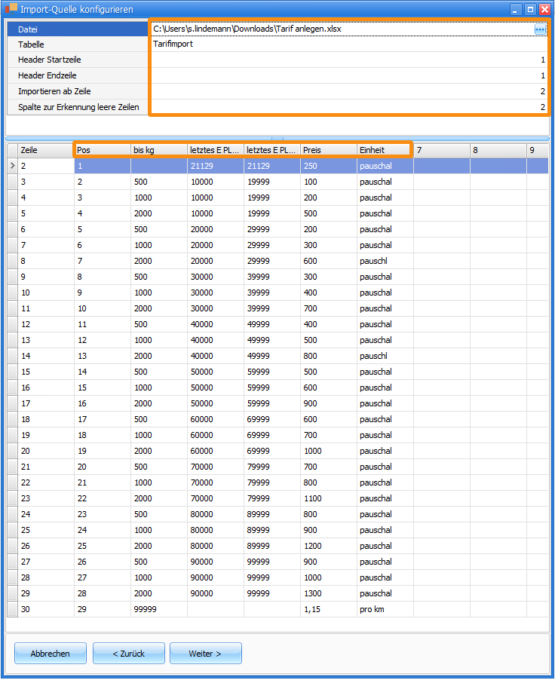Click the Zeile column header

click(45, 150)
